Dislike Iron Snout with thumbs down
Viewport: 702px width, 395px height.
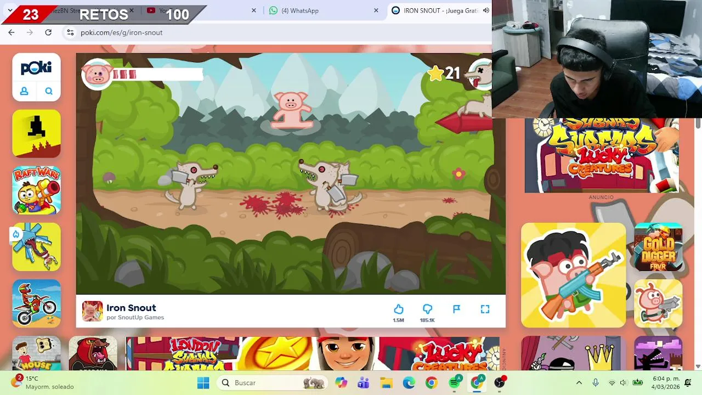[427, 309]
